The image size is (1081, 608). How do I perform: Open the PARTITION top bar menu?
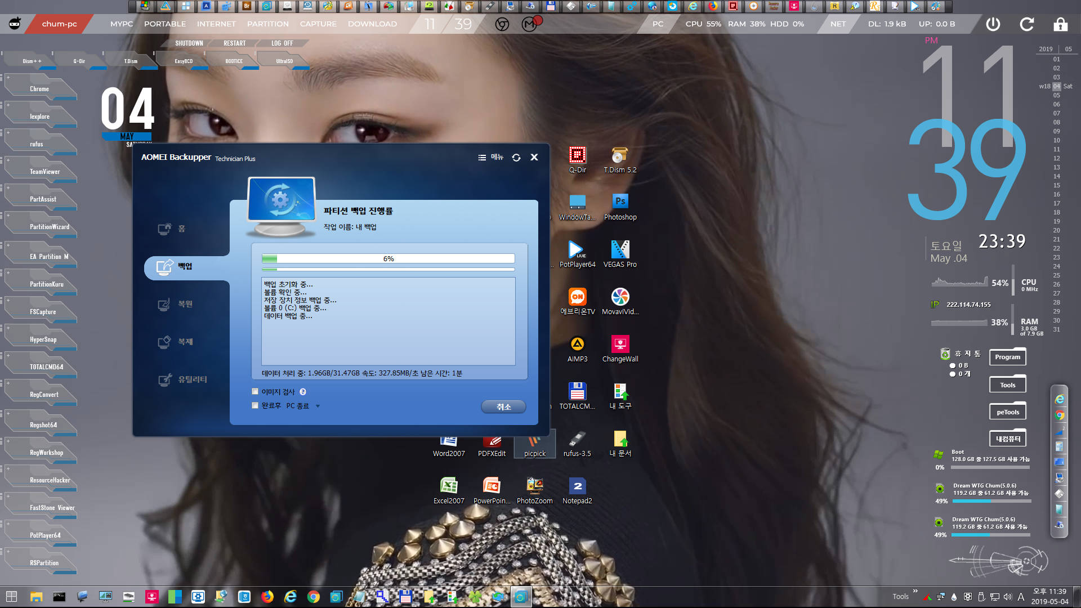click(268, 24)
